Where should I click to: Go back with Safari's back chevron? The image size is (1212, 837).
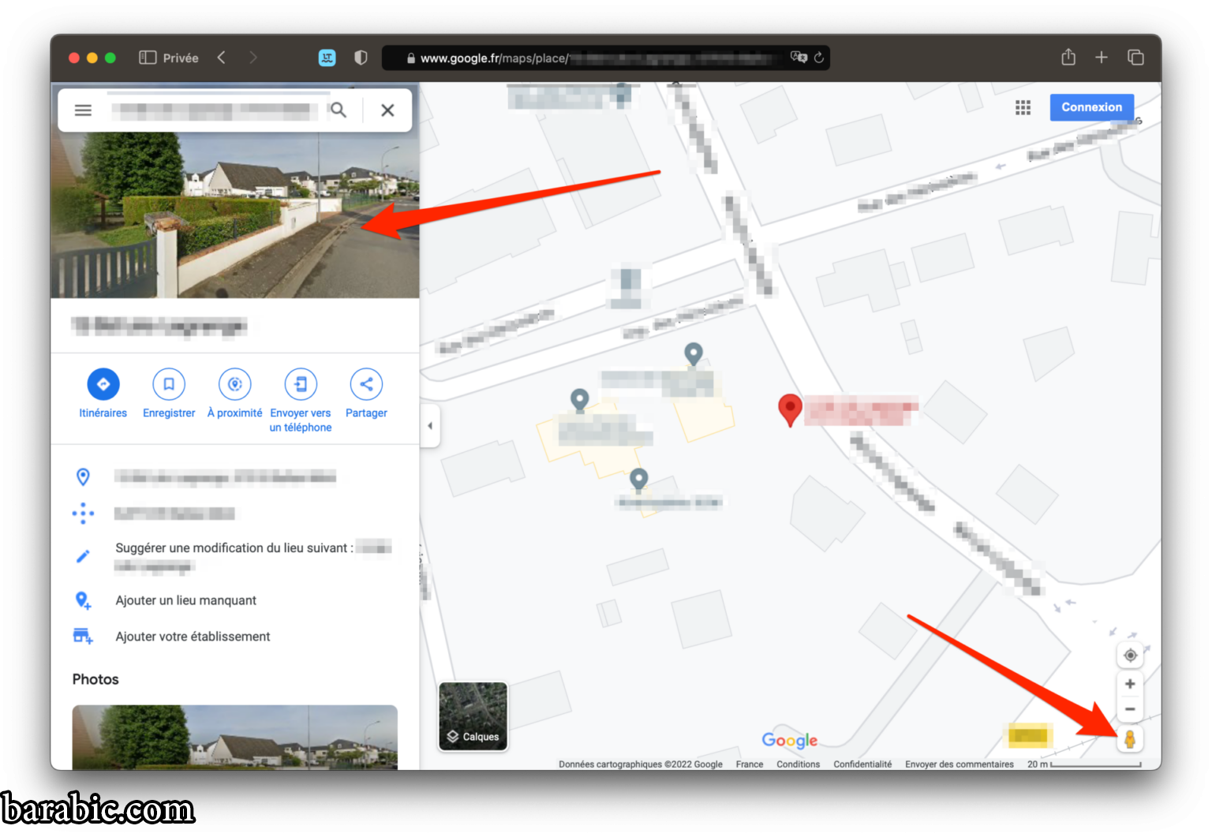pyautogui.click(x=222, y=58)
